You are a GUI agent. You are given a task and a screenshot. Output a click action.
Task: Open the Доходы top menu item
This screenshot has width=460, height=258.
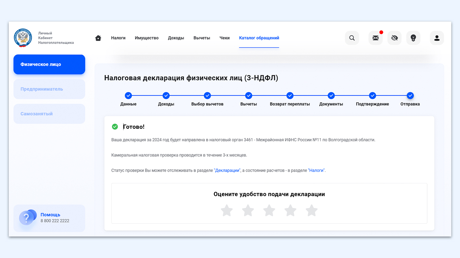pos(176,38)
